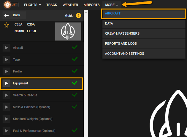Expand the Standard Weights section arrow
187x137 pixels.
point(7,119)
